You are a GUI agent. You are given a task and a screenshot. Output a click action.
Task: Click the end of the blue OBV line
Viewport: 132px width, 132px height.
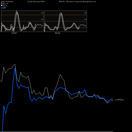(113, 99)
